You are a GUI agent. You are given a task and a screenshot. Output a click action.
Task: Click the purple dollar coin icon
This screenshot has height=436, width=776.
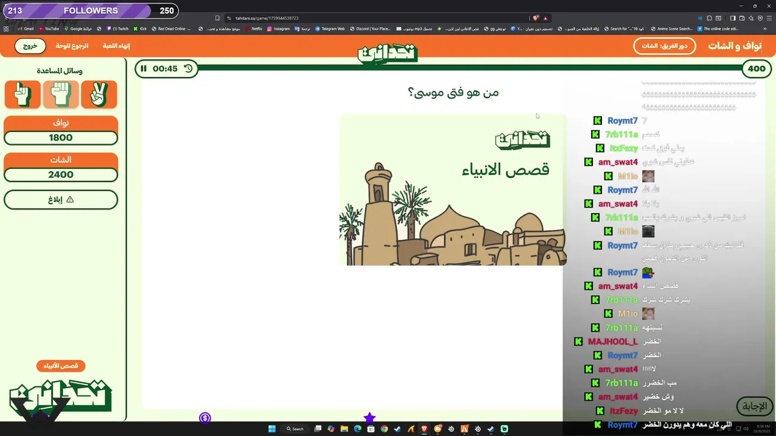coord(205,418)
